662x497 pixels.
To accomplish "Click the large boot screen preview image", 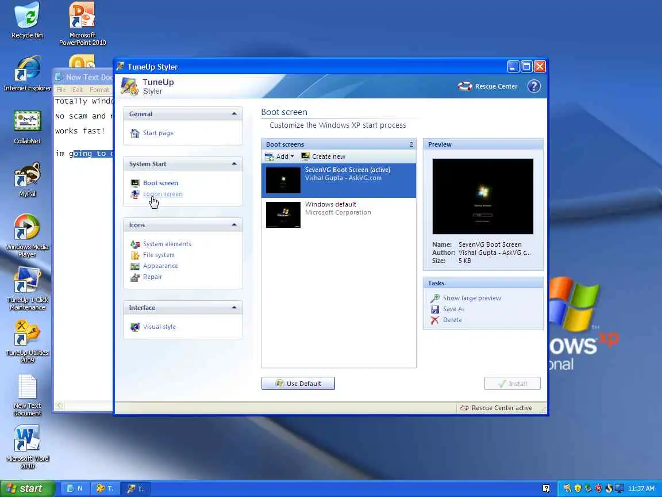I will [483, 196].
